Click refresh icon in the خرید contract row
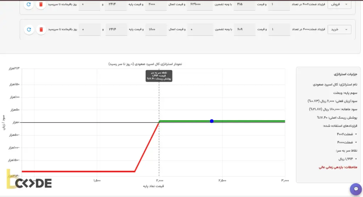Image resolution: width=363 pixels, height=197 pixels. click(29, 29)
